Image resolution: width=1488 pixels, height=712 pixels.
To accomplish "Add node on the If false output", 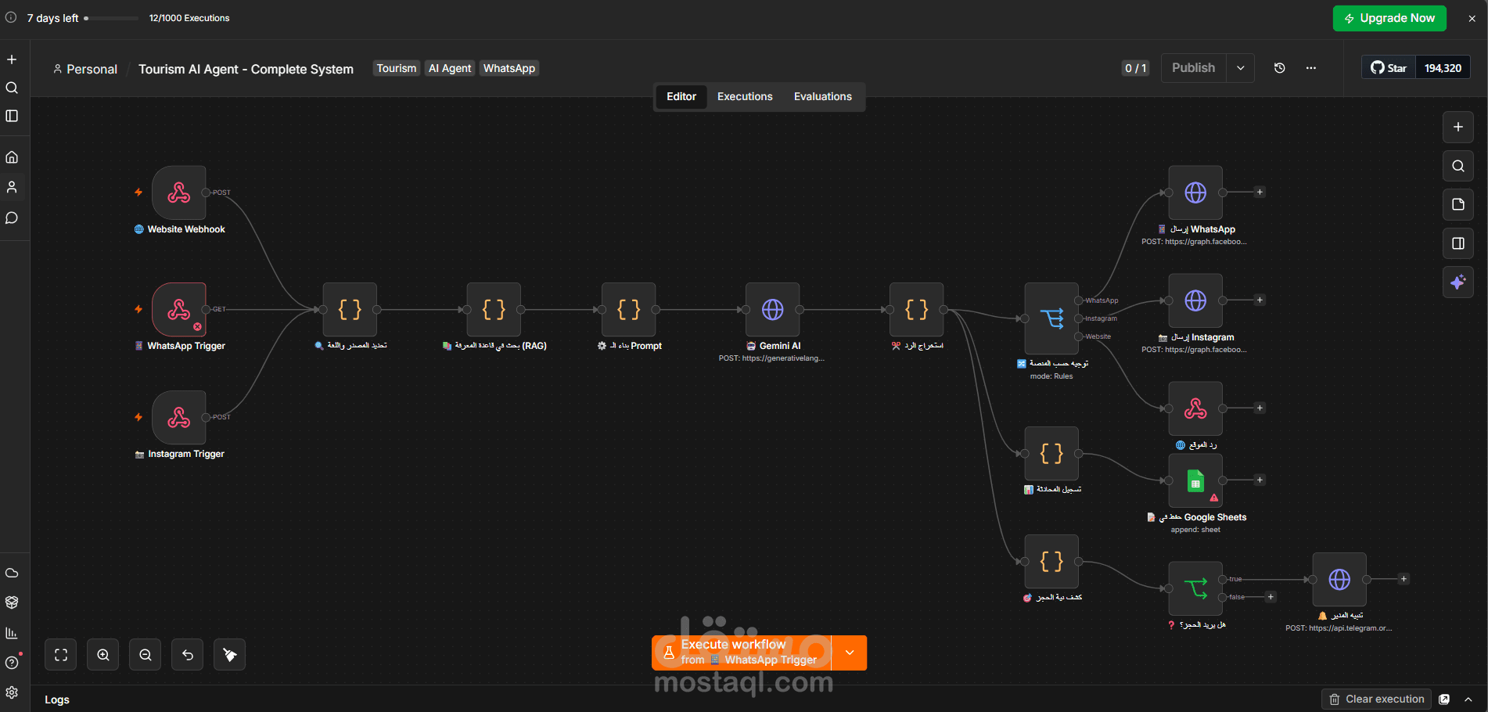I will coord(1271,597).
